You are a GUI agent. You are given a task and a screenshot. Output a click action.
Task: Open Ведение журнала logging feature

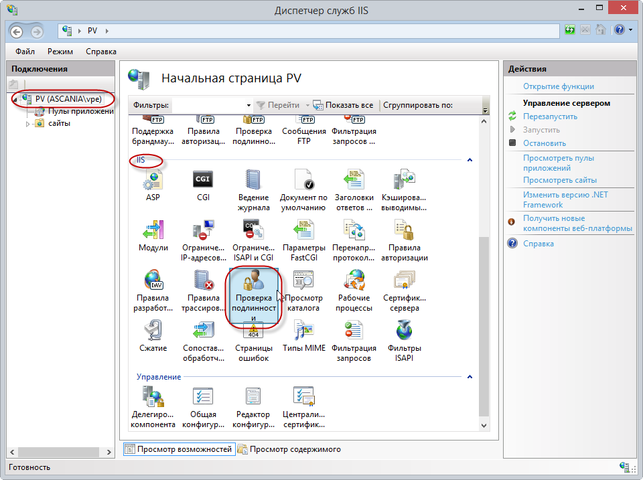coord(253,190)
